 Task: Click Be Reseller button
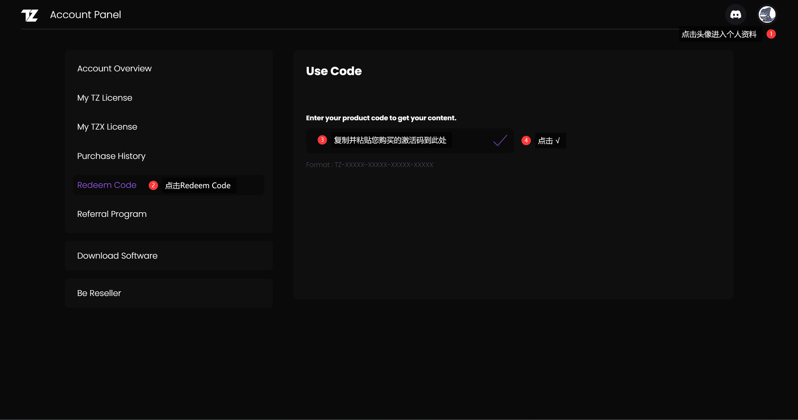pos(99,293)
